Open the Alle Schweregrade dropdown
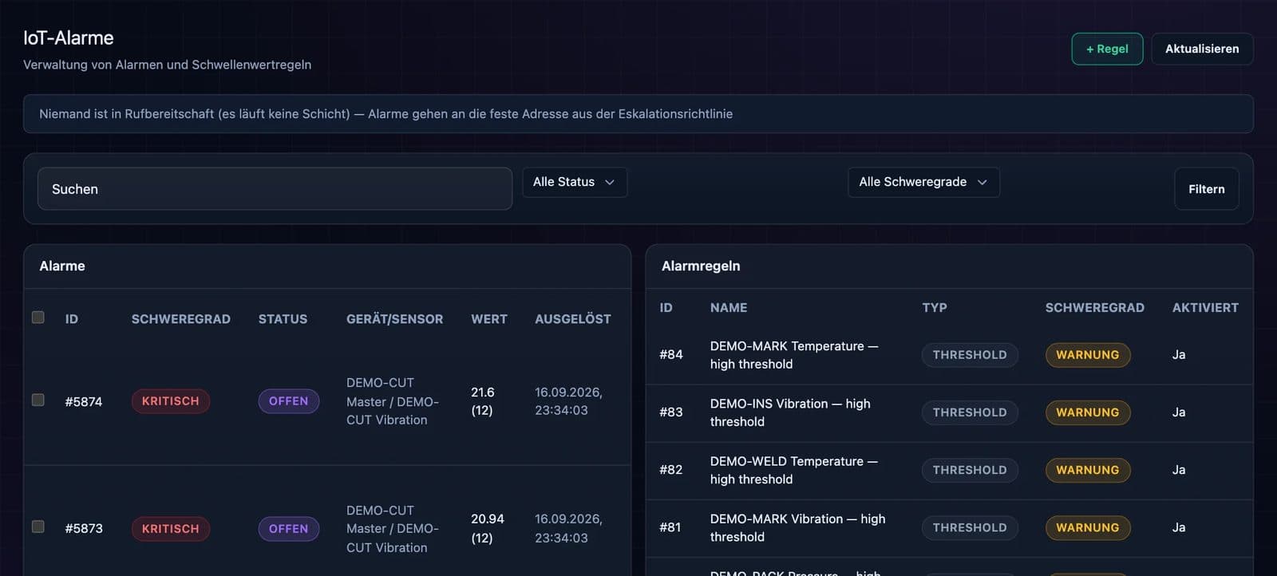Viewport: 1277px width, 576px height. (923, 182)
